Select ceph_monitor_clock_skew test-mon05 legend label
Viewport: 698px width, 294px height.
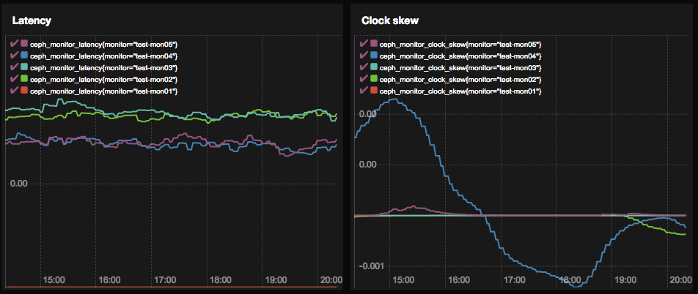tap(460, 45)
